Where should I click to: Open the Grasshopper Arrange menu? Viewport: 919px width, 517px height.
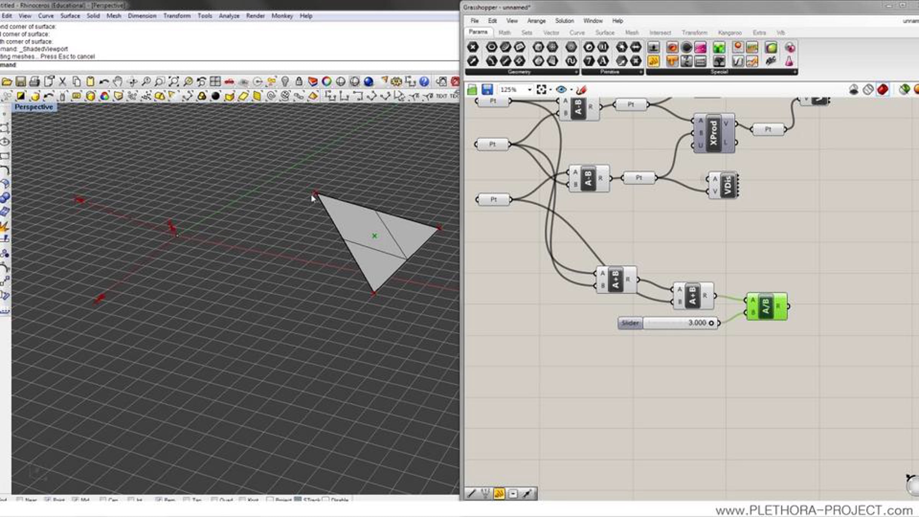[536, 21]
